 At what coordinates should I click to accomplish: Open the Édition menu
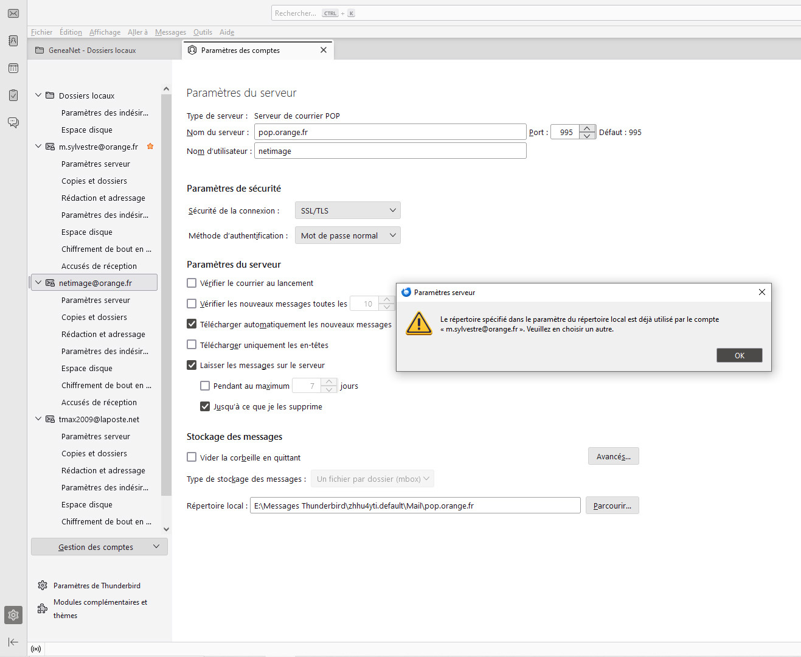click(x=71, y=32)
